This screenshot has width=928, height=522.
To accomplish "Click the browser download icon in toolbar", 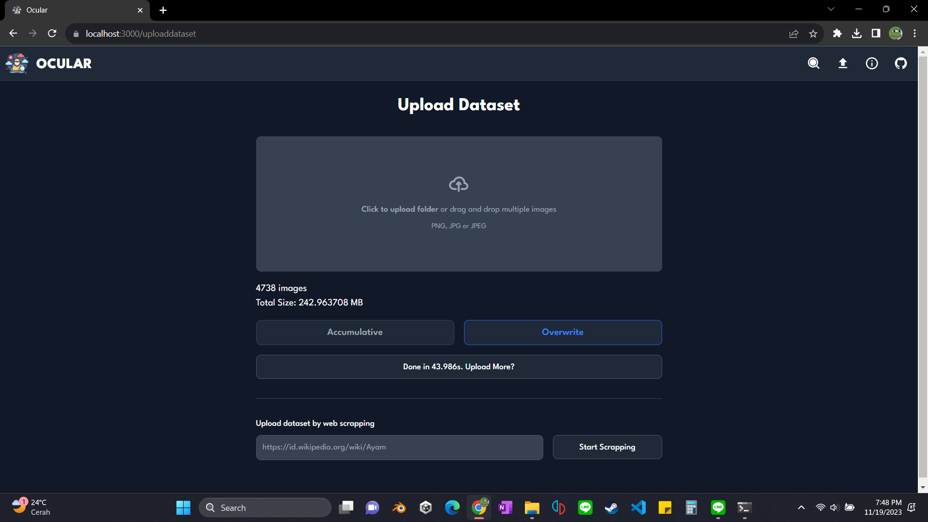I will click(857, 34).
